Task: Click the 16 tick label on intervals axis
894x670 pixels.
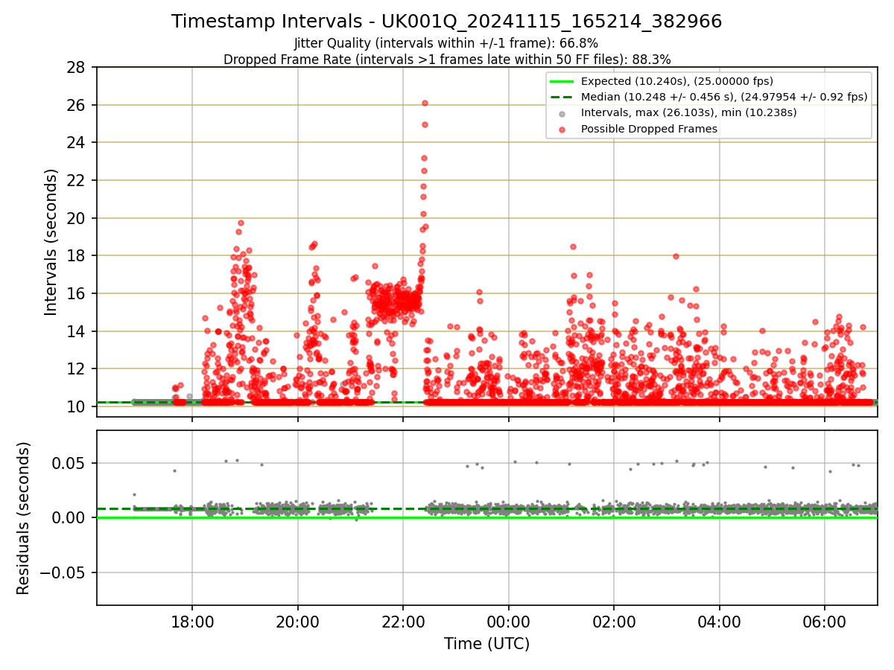Action: pos(75,293)
